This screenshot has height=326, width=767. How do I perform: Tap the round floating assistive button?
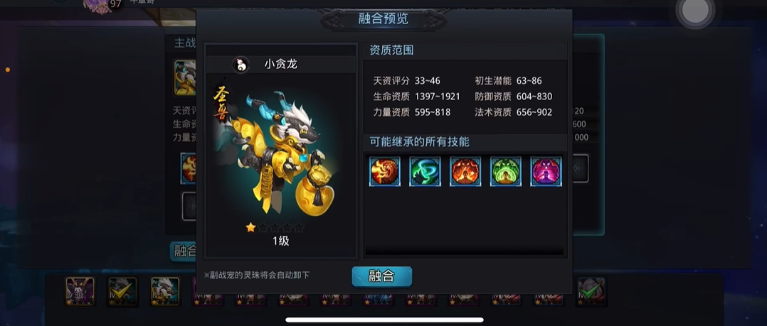(695, 13)
